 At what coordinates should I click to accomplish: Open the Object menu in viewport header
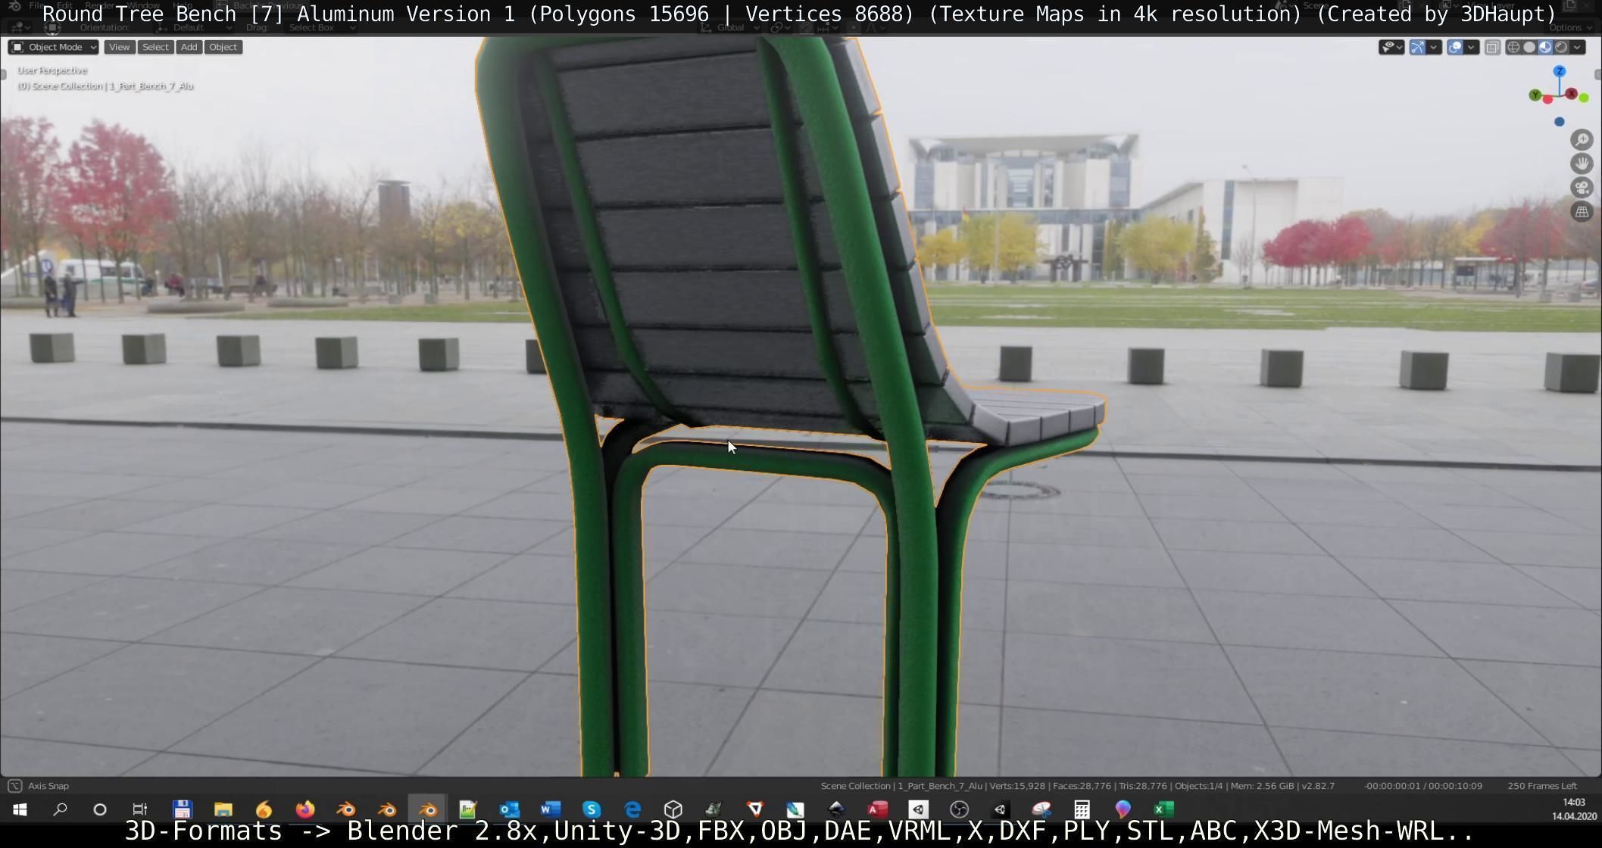pos(223,47)
